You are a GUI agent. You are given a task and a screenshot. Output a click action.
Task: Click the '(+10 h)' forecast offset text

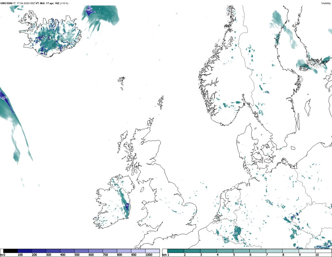tap(64, 3)
